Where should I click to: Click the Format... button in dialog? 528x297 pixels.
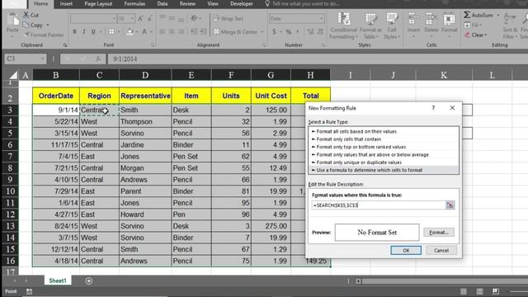(439, 233)
